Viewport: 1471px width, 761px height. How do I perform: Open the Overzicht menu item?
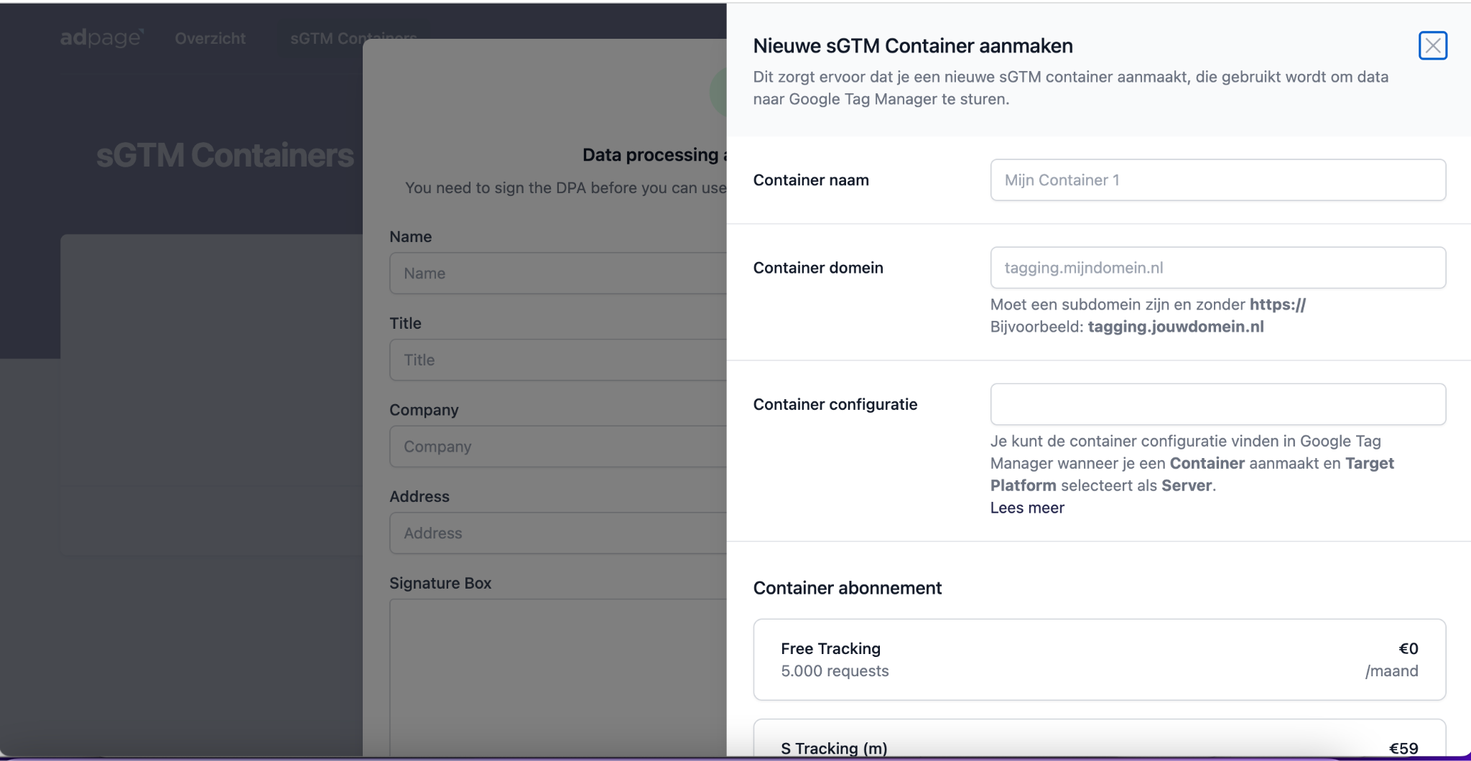210,39
